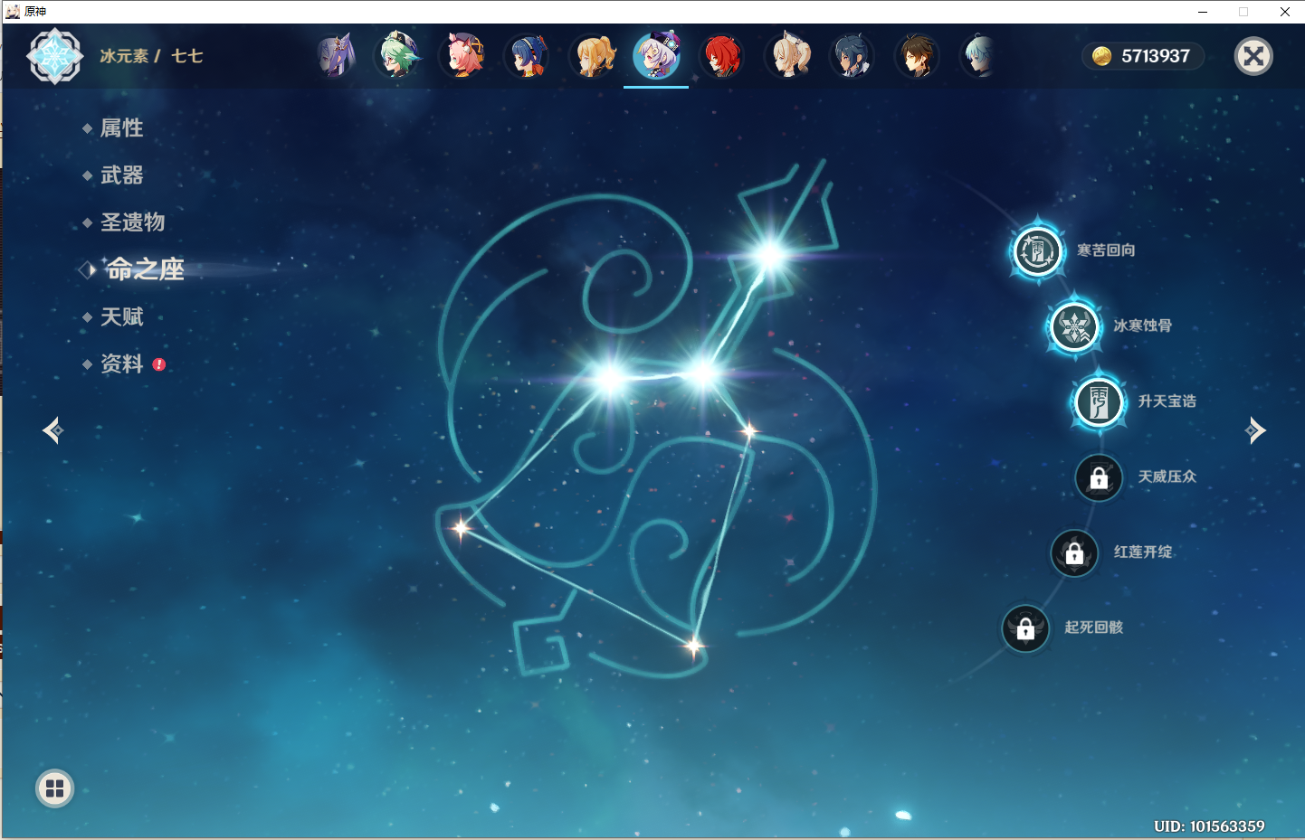Open the 武器 weapon menu
Screen dimensions: 1305x840
(x=122, y=175)
